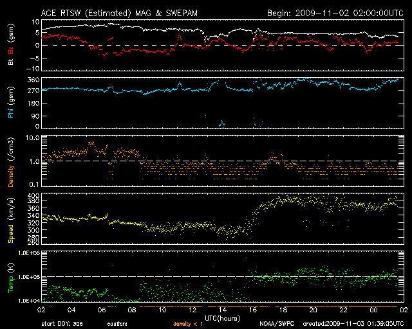412x329 pixels.
Task: Click the 'UTC(hours)' x-axis title
Action: (x=222, y=319)
